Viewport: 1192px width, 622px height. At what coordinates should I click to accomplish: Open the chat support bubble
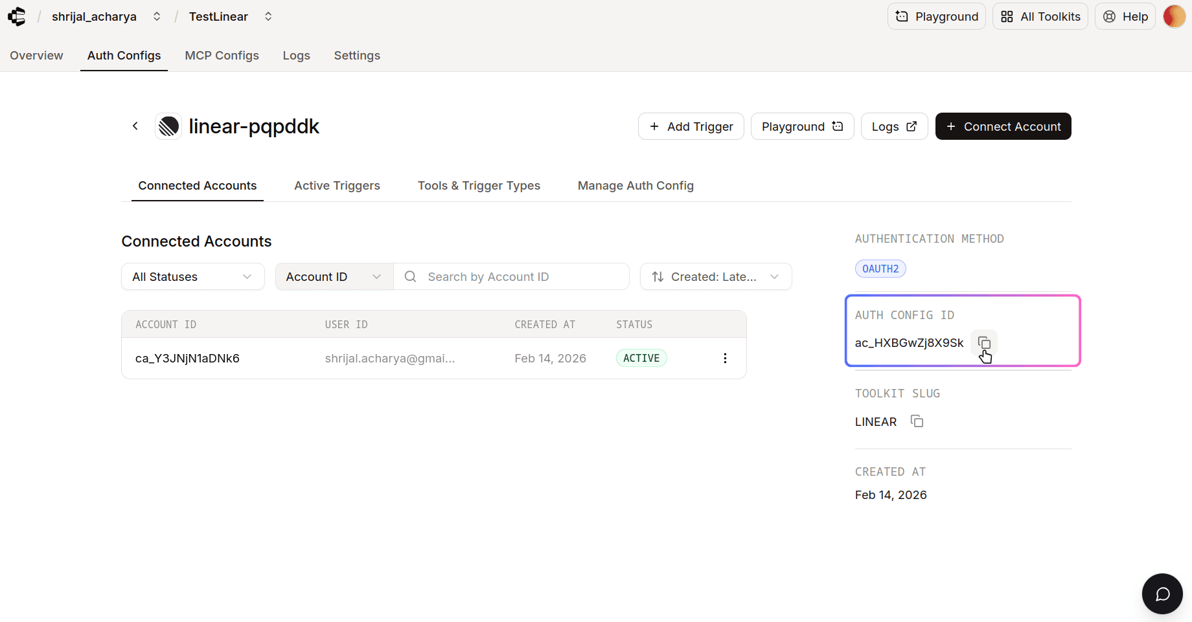tap(1162, 594)
